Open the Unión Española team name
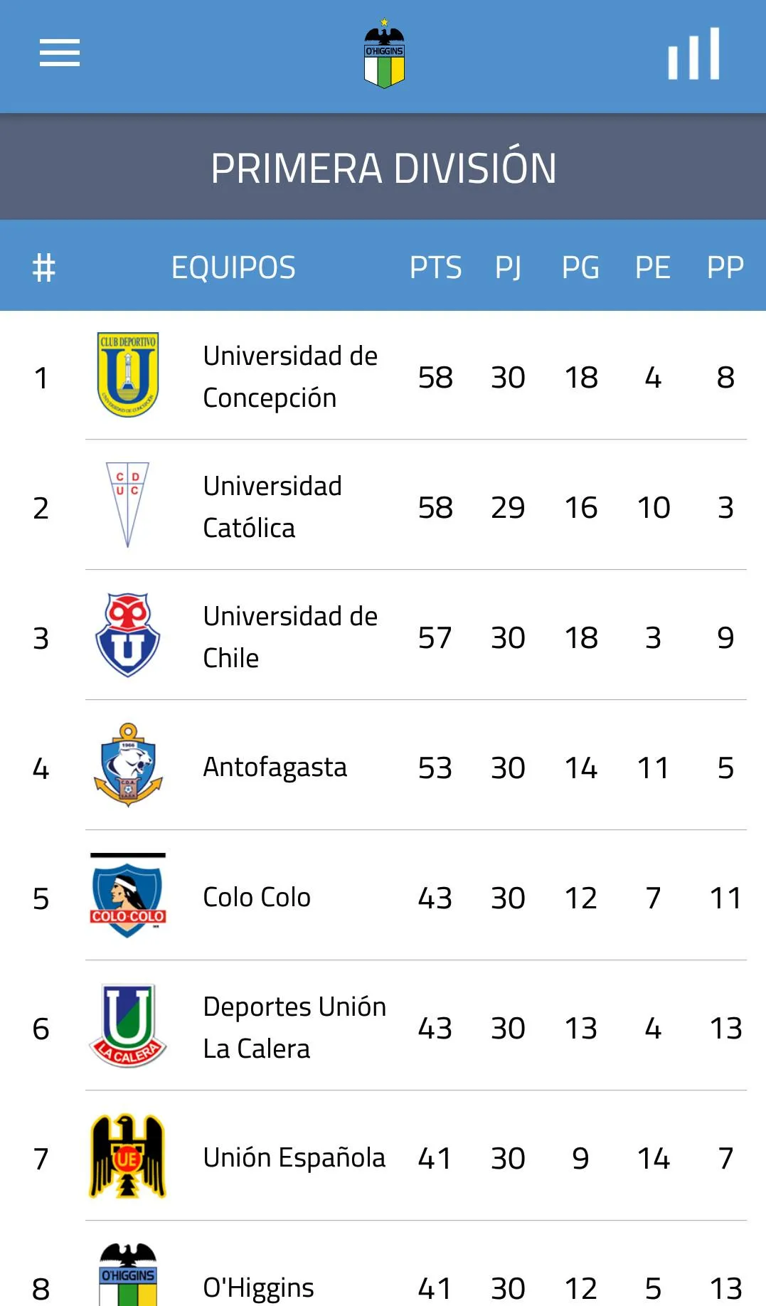Viewport: 766px width, 1306px height. point(294,1157)
